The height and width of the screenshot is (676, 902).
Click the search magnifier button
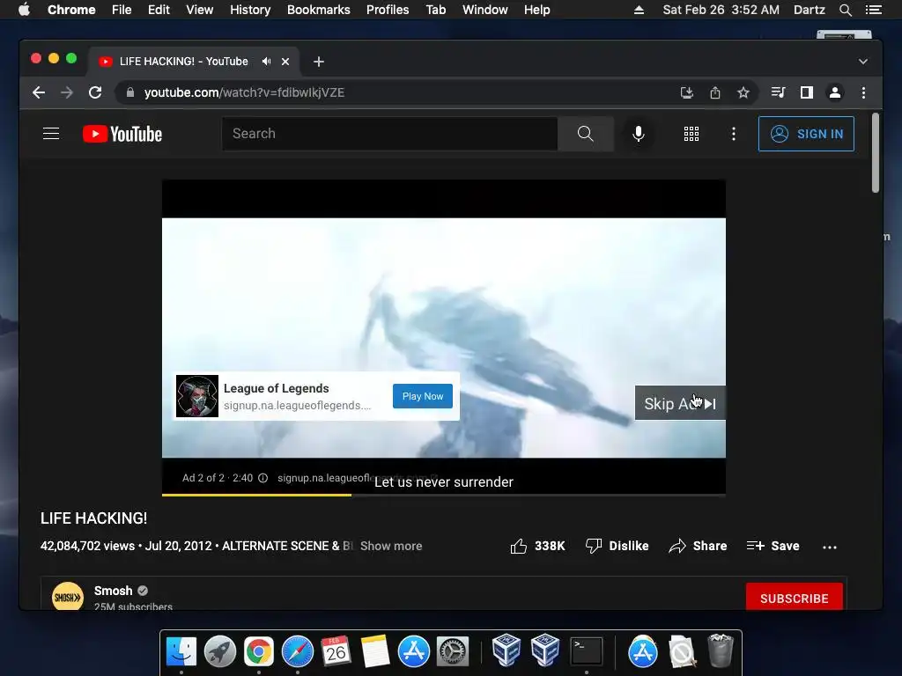point(585,134)
